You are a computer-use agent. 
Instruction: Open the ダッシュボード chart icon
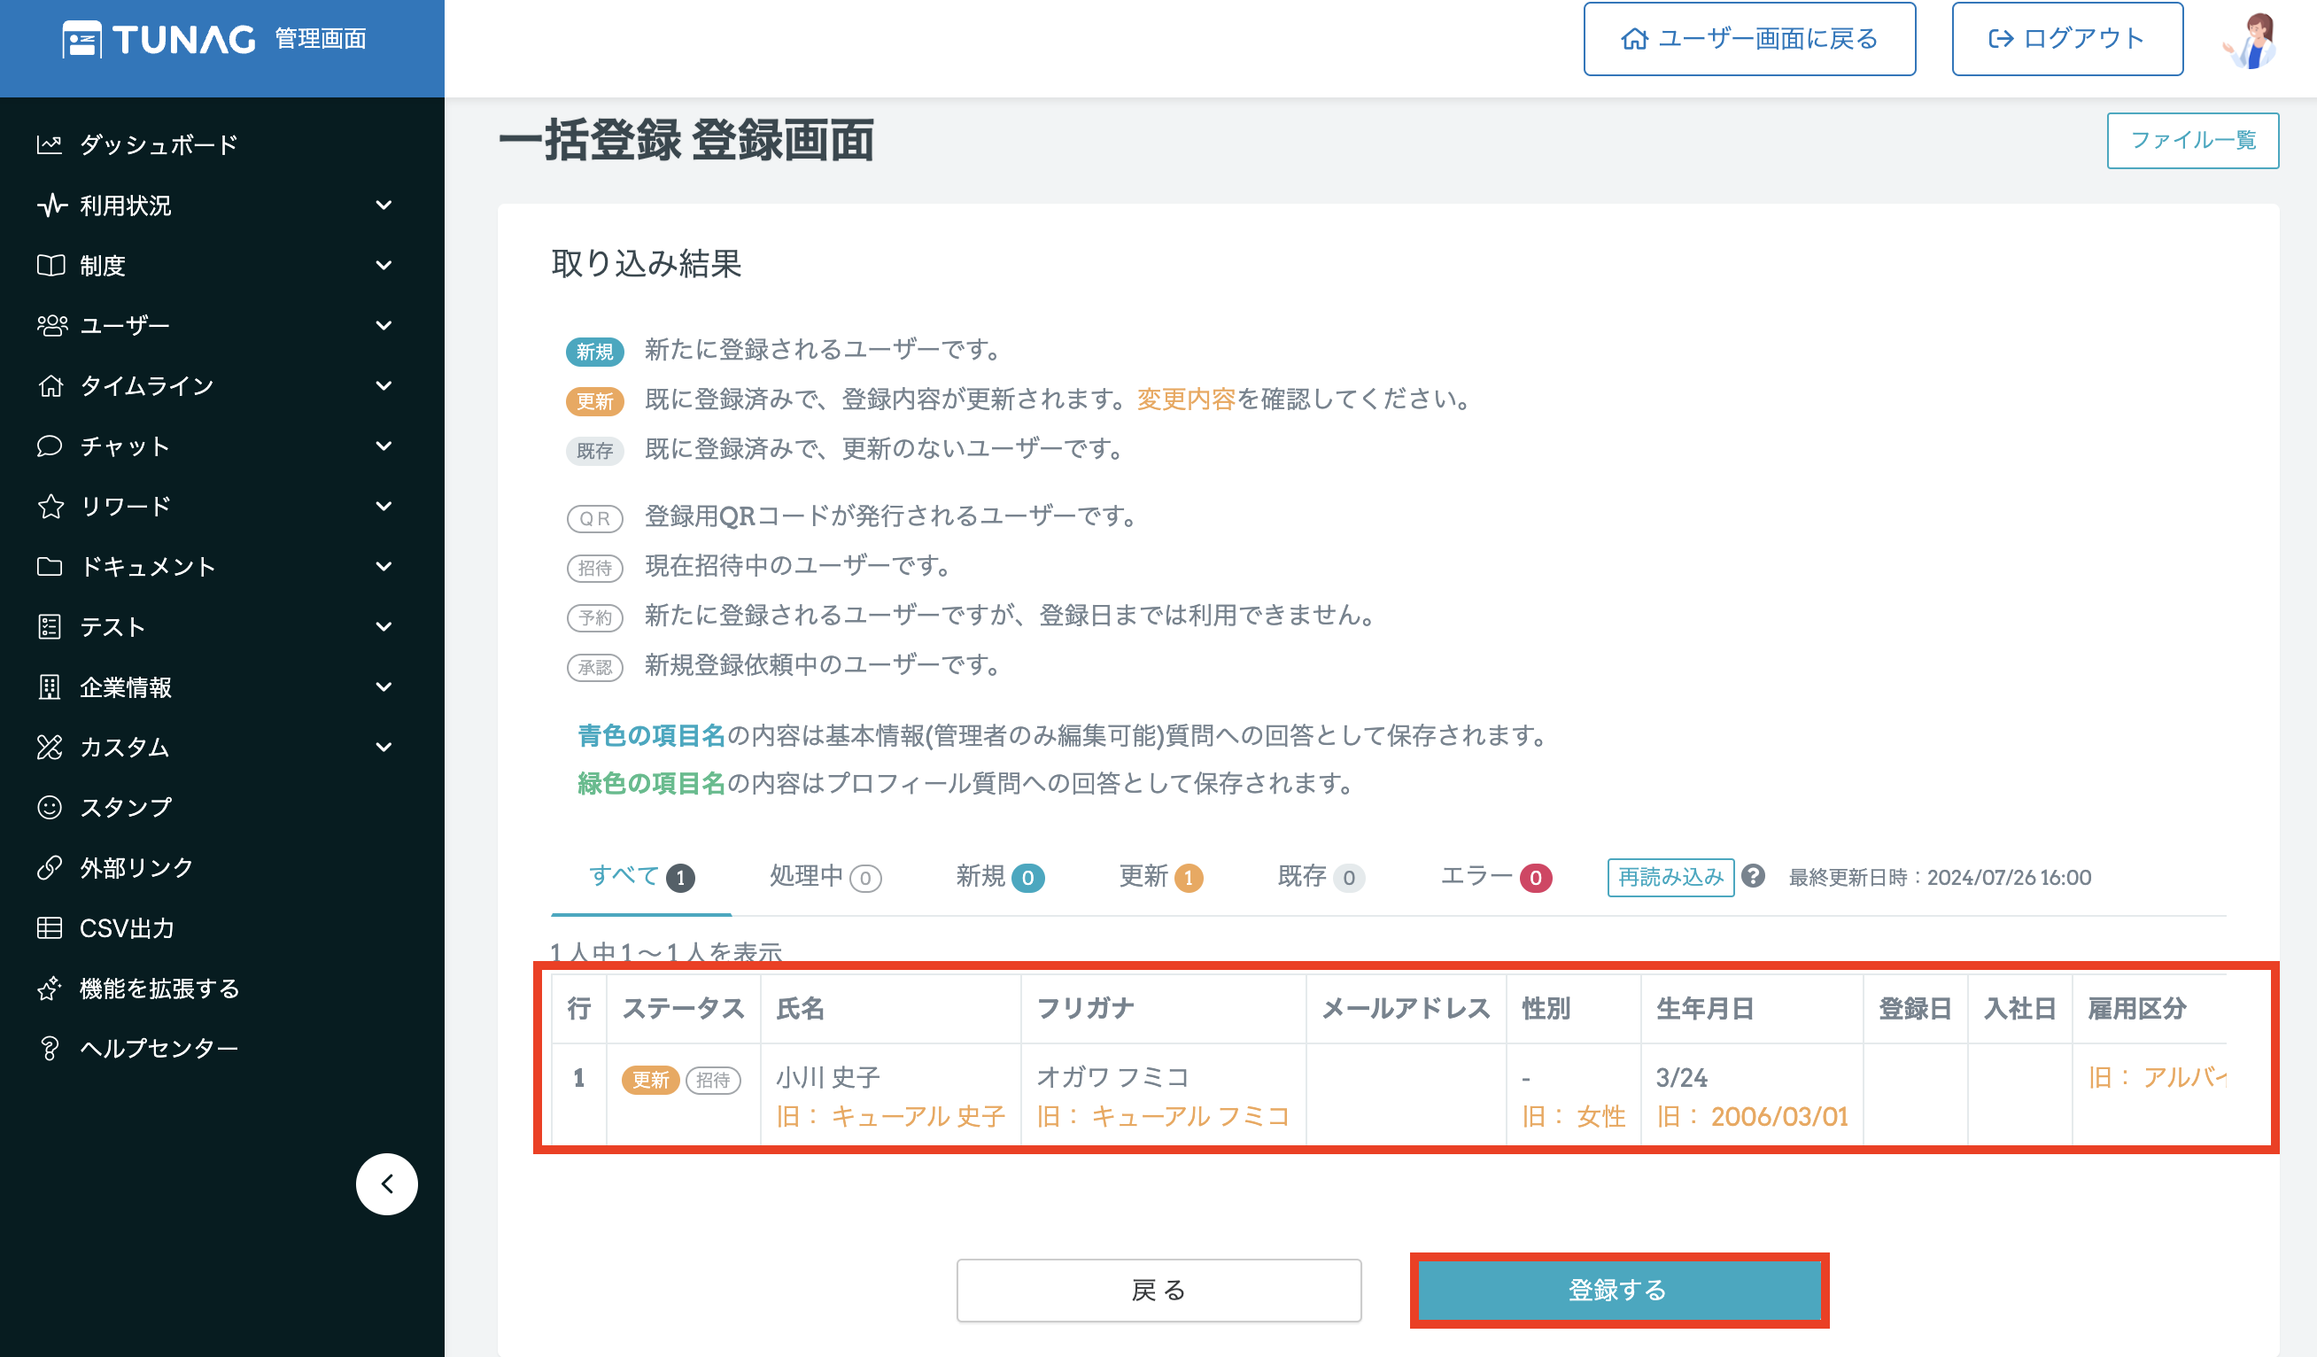(50, 144)
